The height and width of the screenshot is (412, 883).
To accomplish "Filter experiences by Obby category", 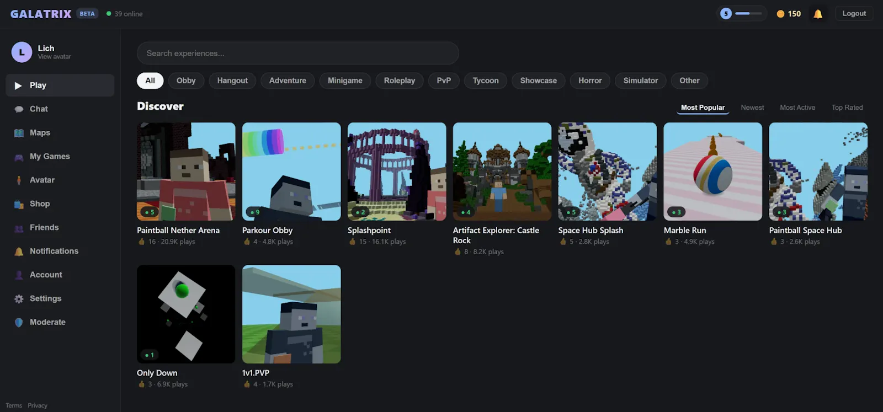I will [x=186, y=81].
